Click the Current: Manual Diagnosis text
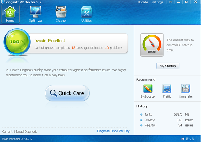 pos(19,132)
